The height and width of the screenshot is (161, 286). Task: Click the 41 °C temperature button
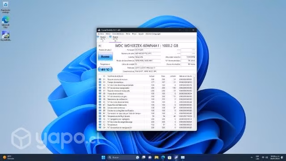coord(105,69)
